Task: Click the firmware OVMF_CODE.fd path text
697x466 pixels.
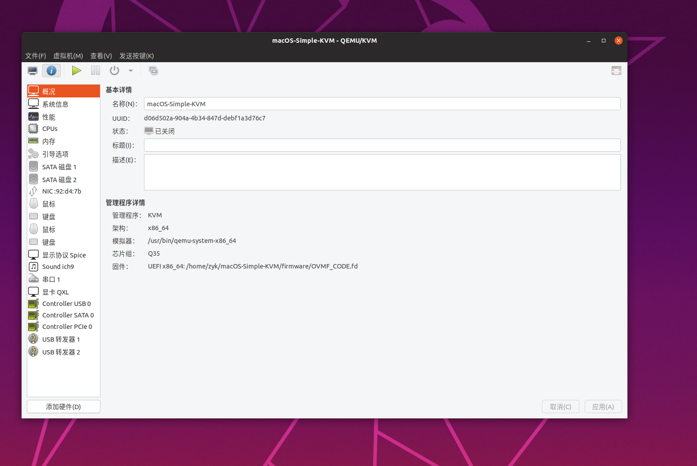Action: coord(253,266)
